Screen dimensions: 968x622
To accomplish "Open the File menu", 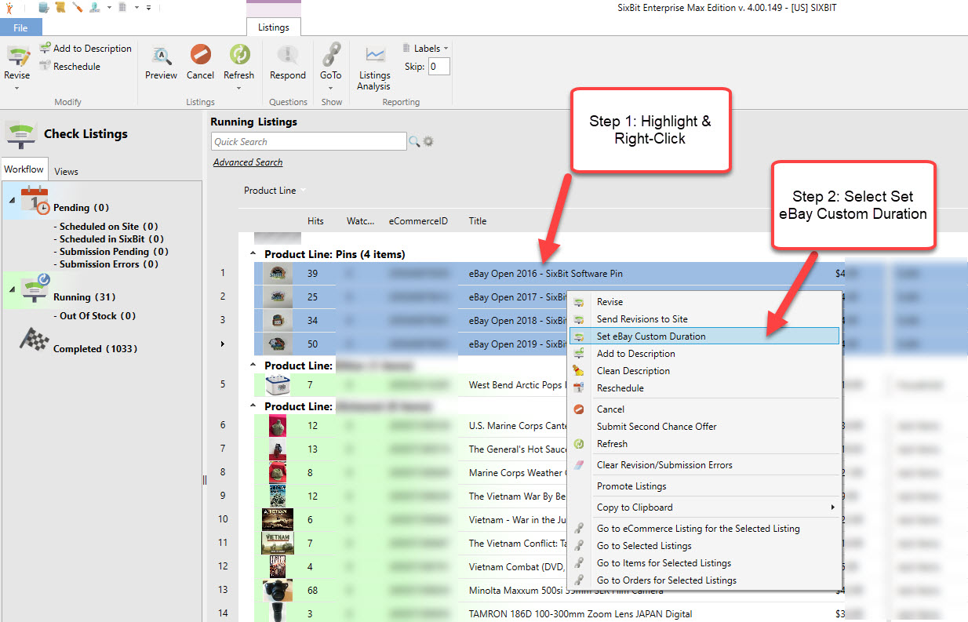I will [20, 27].
